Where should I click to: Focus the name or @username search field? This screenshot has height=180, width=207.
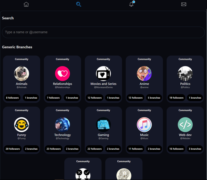[104, 32]
